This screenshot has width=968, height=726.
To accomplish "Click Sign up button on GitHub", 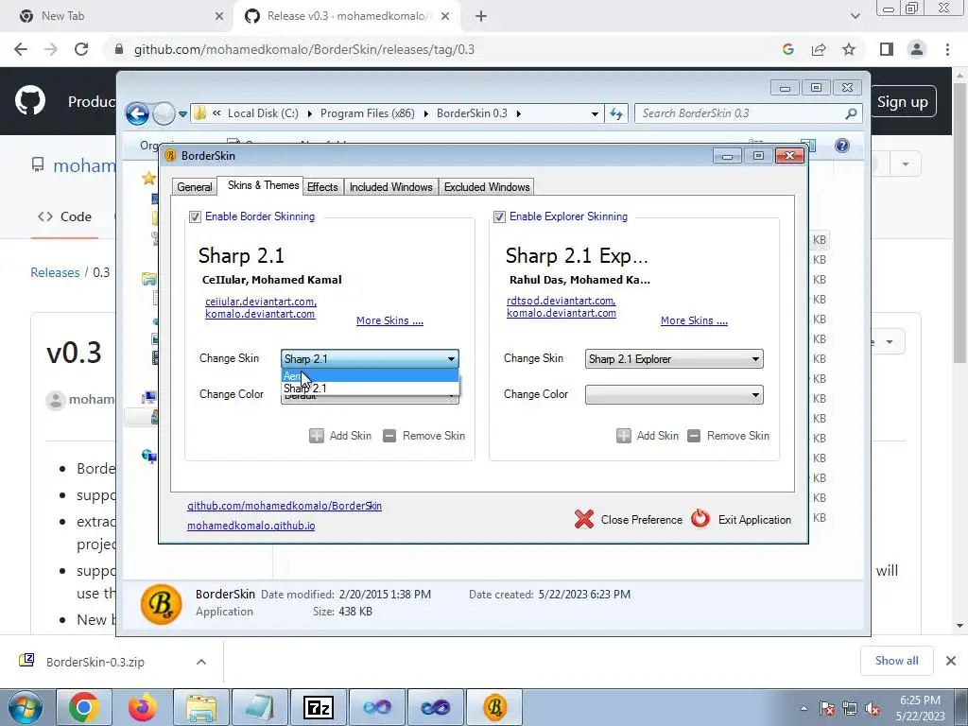I will point(903,102).
